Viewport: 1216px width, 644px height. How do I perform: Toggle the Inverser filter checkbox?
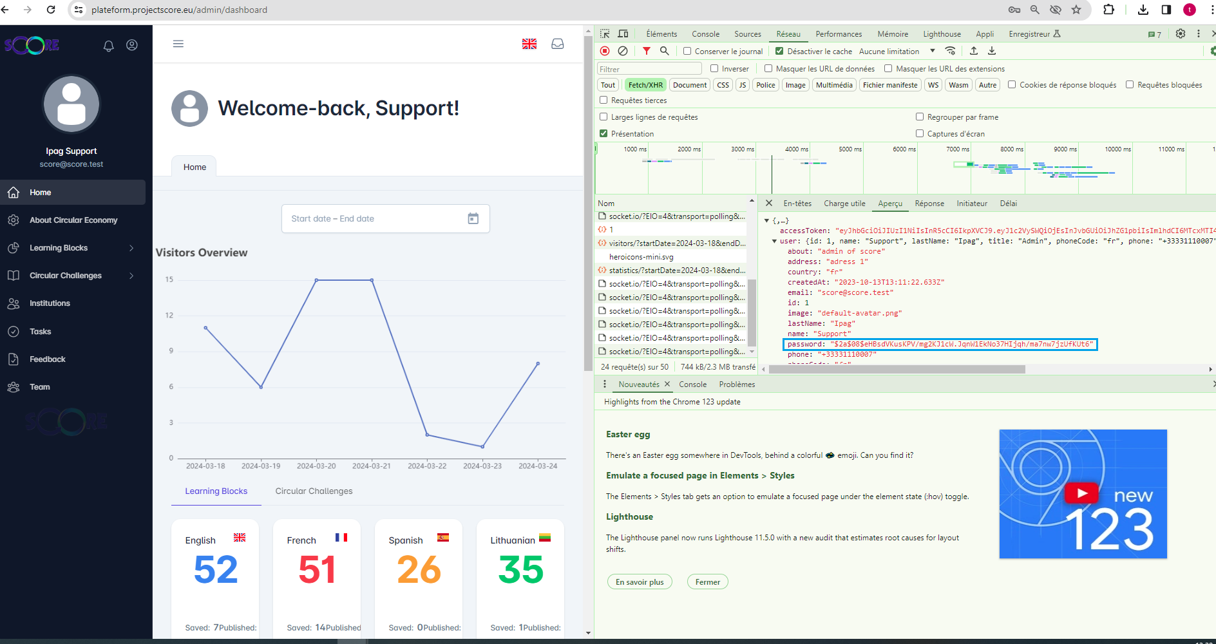714,69
